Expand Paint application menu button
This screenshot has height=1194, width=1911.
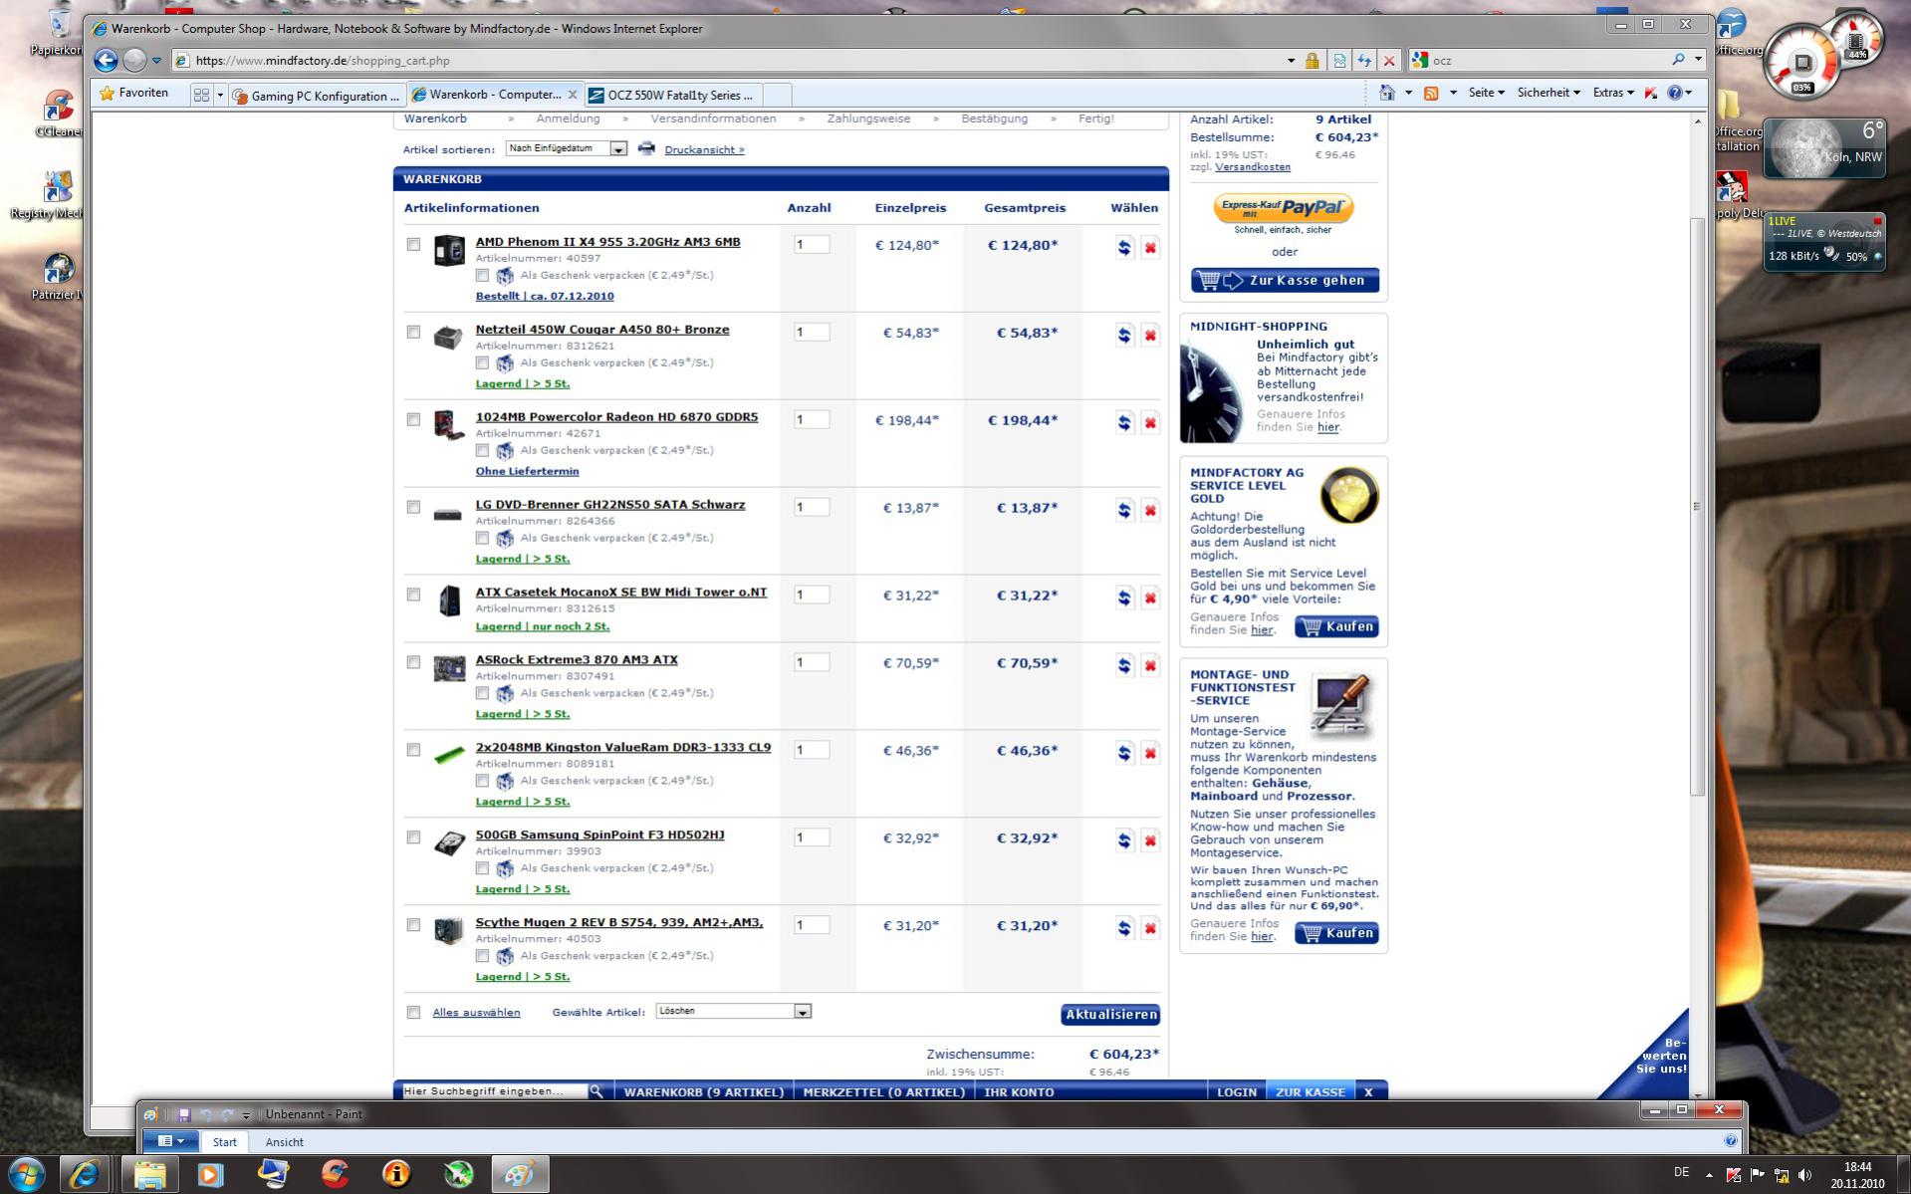click(x=171, y=1141)
